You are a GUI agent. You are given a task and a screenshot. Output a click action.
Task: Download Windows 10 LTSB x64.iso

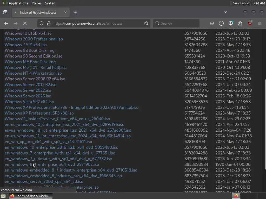(x=28, y=33)
